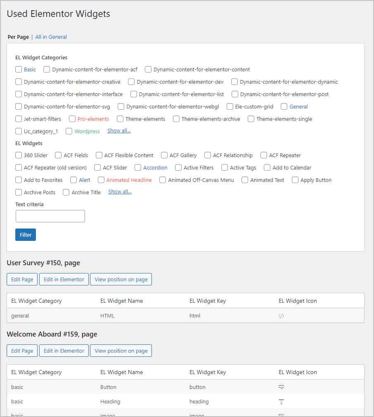Viewport: 374px width, 417px height.
Task: Open Welcome Aboard with Edit in Elementor
Action: [x=64, y=351]
